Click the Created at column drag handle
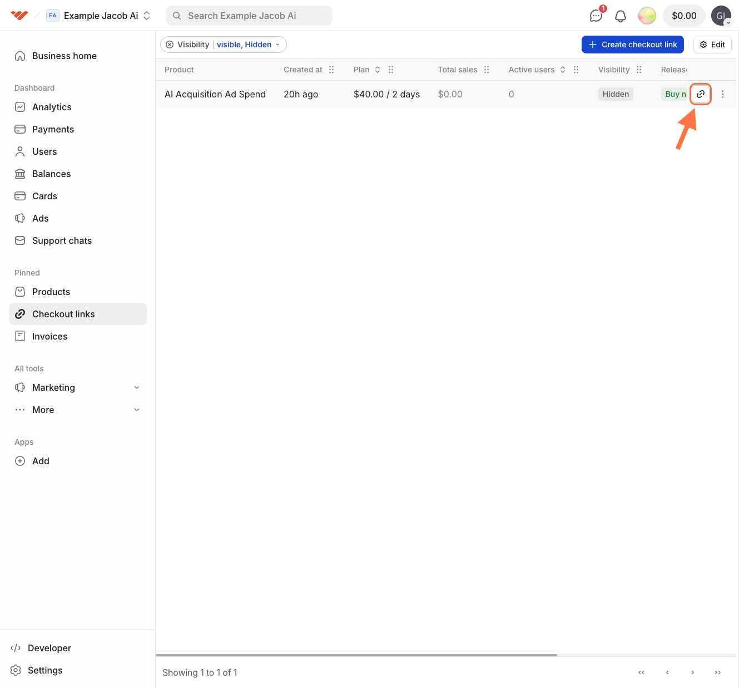 click(x=331, y=70)
